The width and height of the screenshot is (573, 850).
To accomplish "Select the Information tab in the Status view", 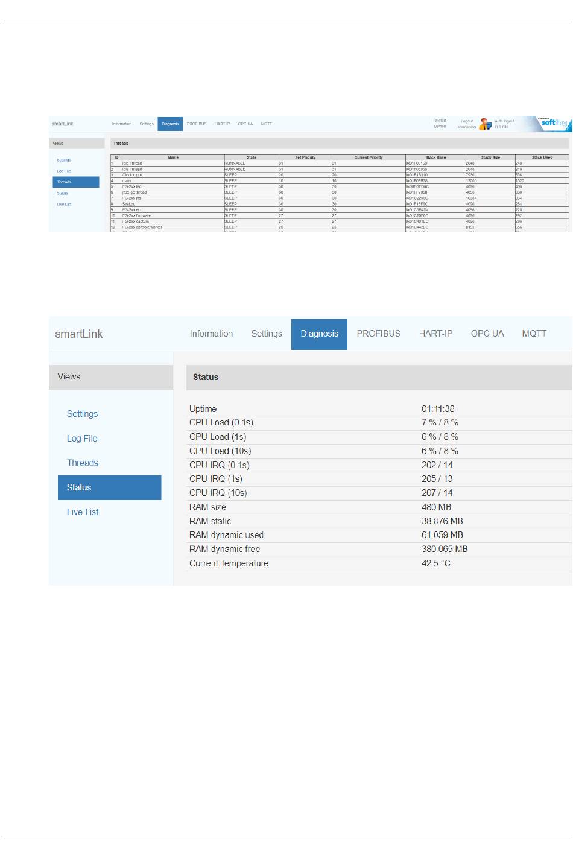I will pyautogui.click(x=211, y=334).
